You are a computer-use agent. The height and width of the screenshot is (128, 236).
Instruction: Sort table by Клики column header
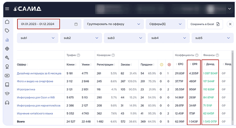(71, 64)
